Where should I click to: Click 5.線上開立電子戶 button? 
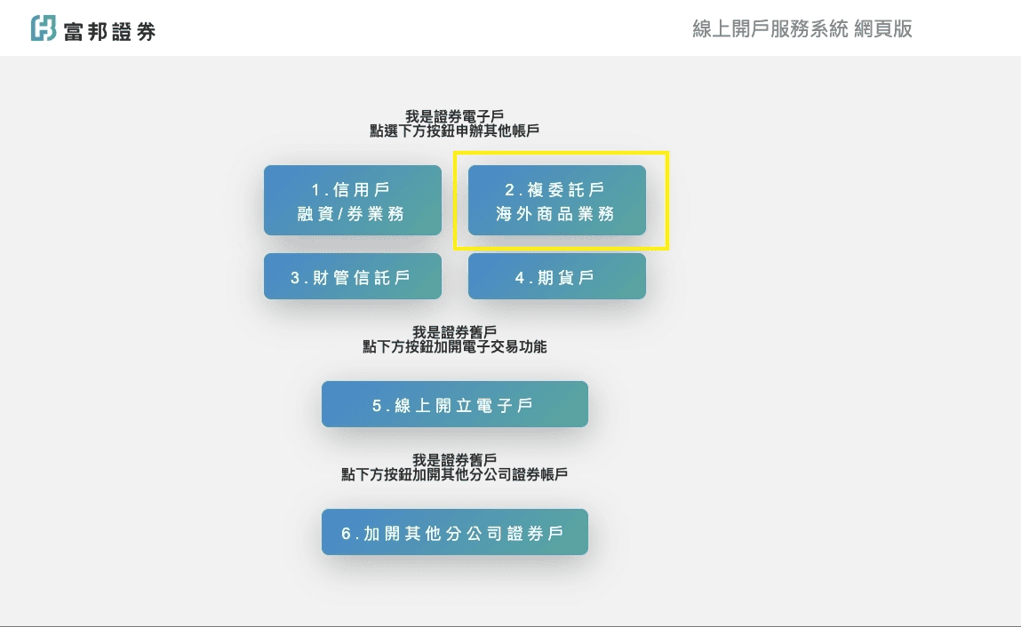454,404
